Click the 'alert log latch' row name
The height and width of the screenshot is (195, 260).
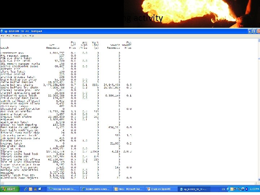point(13,71)
